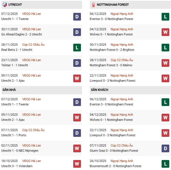Click the L badge for Real Betis 2-1 Utrecht

77,48
